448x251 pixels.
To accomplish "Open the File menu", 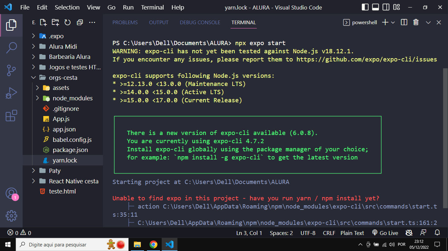I will [x=25, y=7].
